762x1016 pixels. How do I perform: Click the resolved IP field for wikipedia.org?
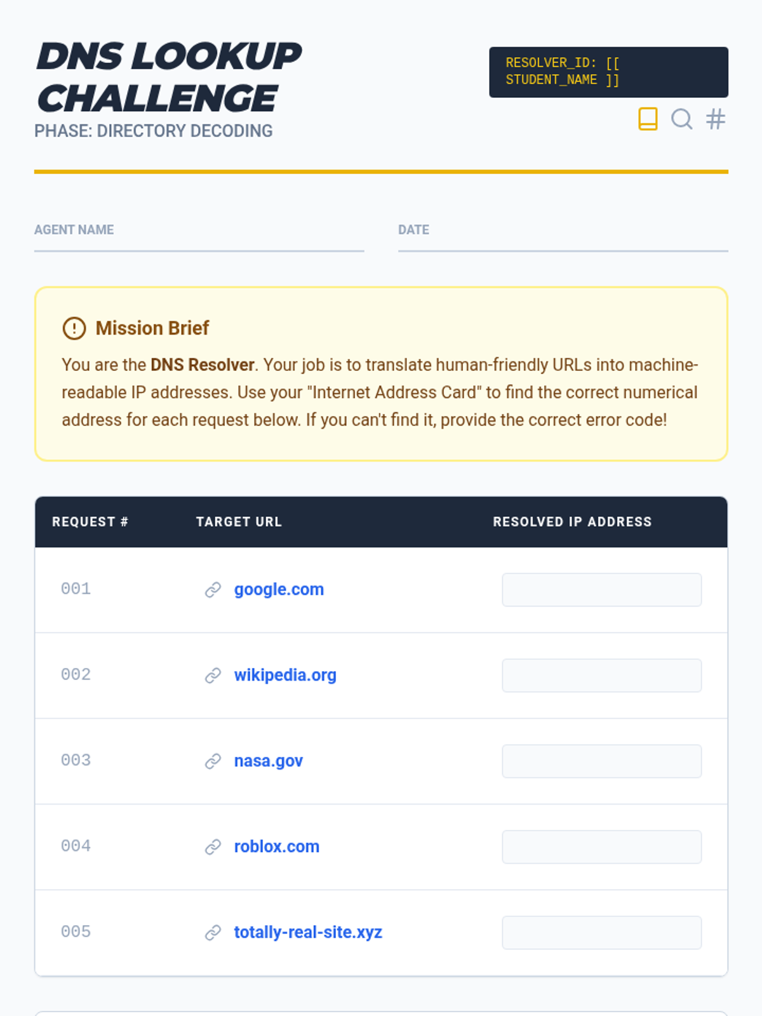[x=601, y=676]
